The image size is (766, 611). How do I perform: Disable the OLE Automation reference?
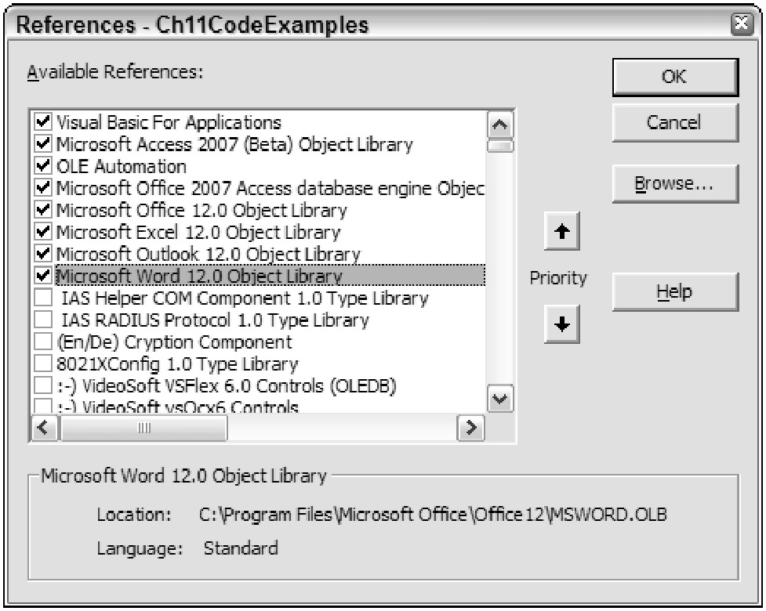click(44, 167)
